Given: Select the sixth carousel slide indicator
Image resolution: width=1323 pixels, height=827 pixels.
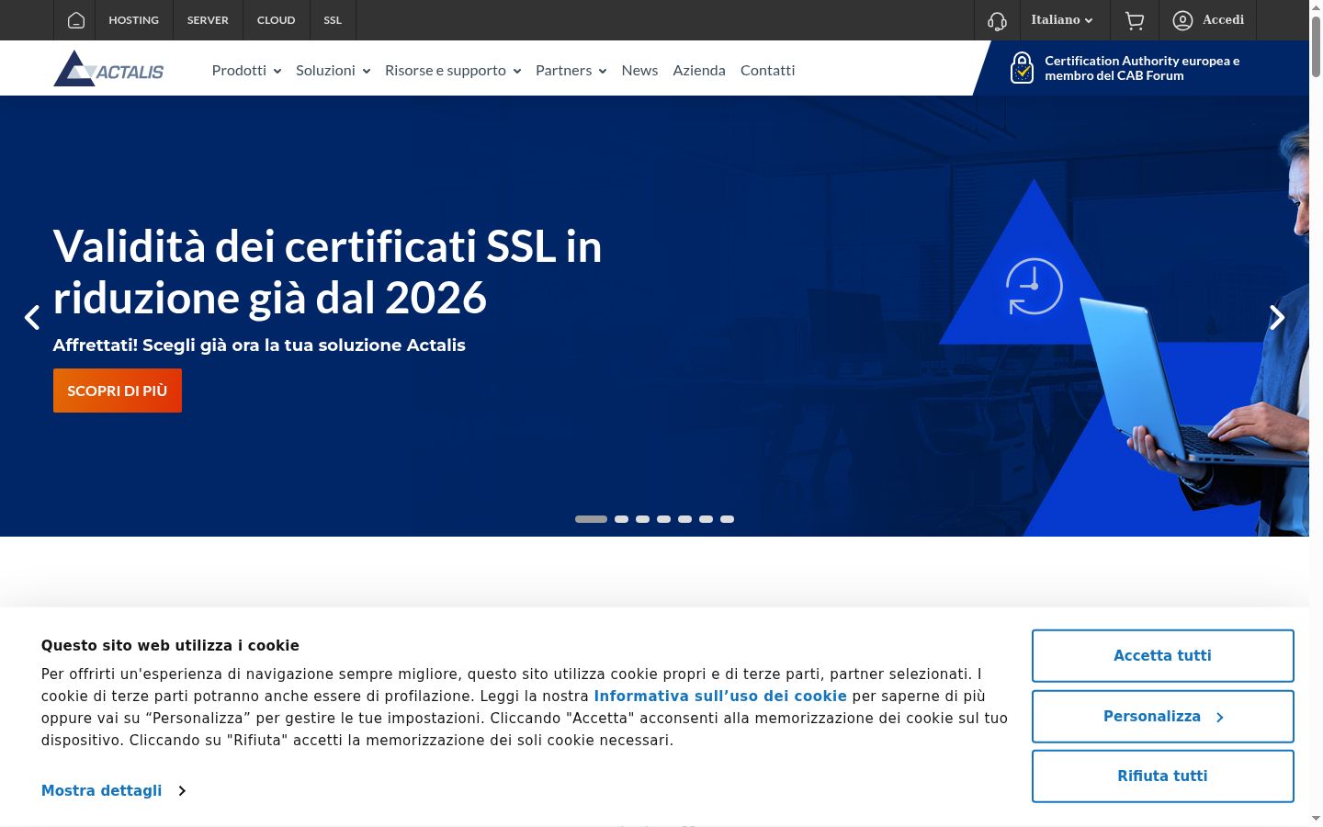Looking at the screenshot, I should click(706, 519).
